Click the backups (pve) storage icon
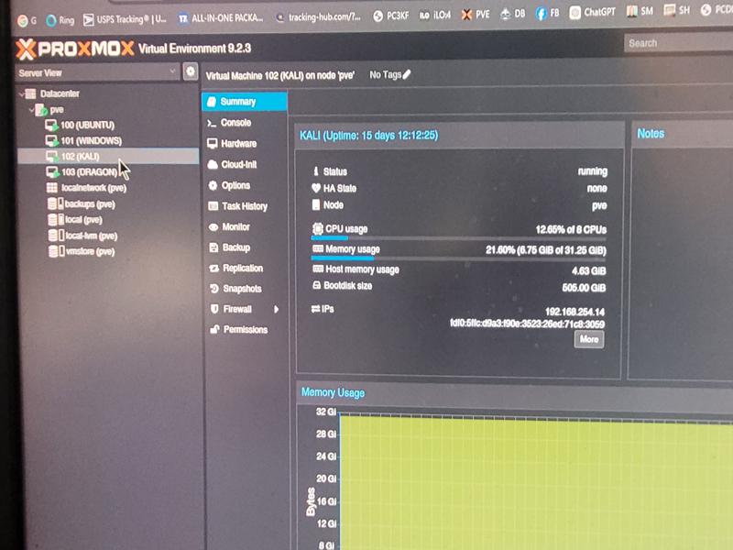733x550 pixels. pyautogui.click(x=55, y=203)
